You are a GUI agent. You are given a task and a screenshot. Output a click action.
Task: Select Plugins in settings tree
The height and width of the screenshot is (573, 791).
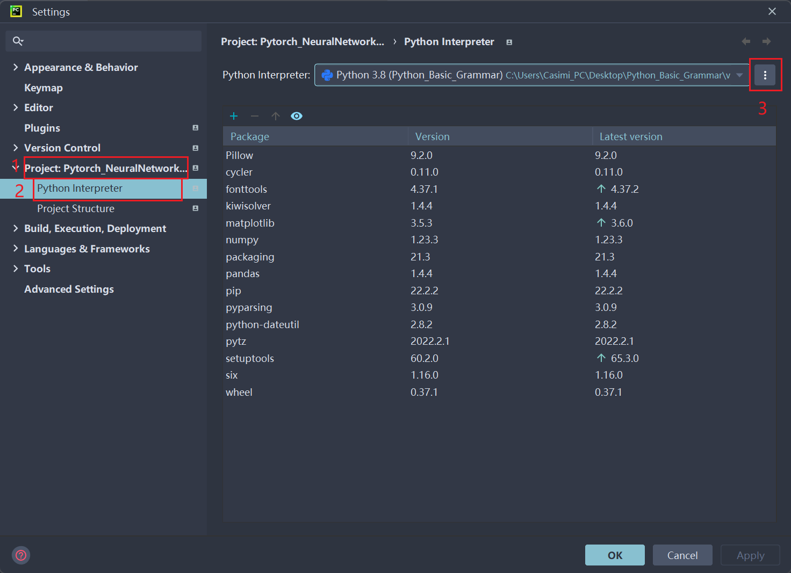coord(42,128)
